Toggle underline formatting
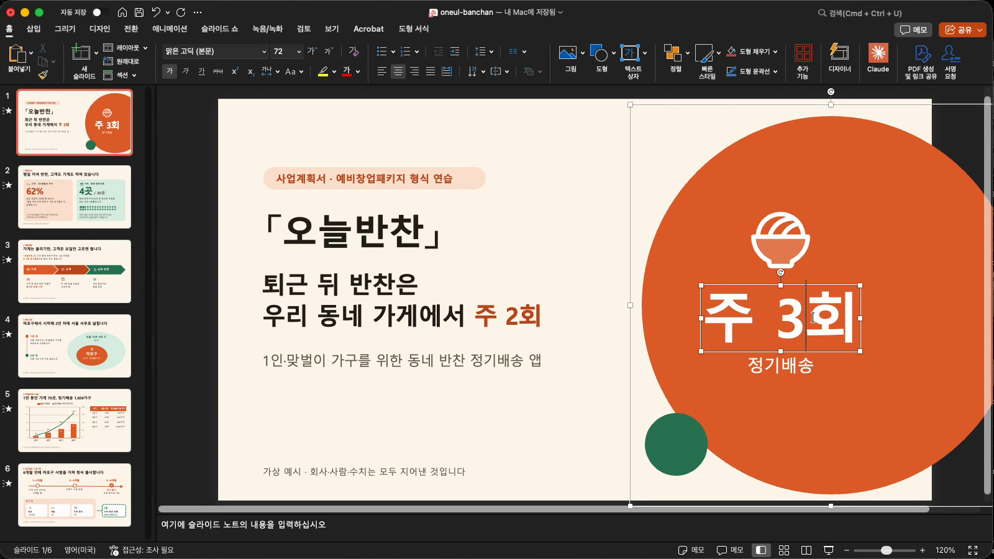Screen dimensions: 994x559 201,71
